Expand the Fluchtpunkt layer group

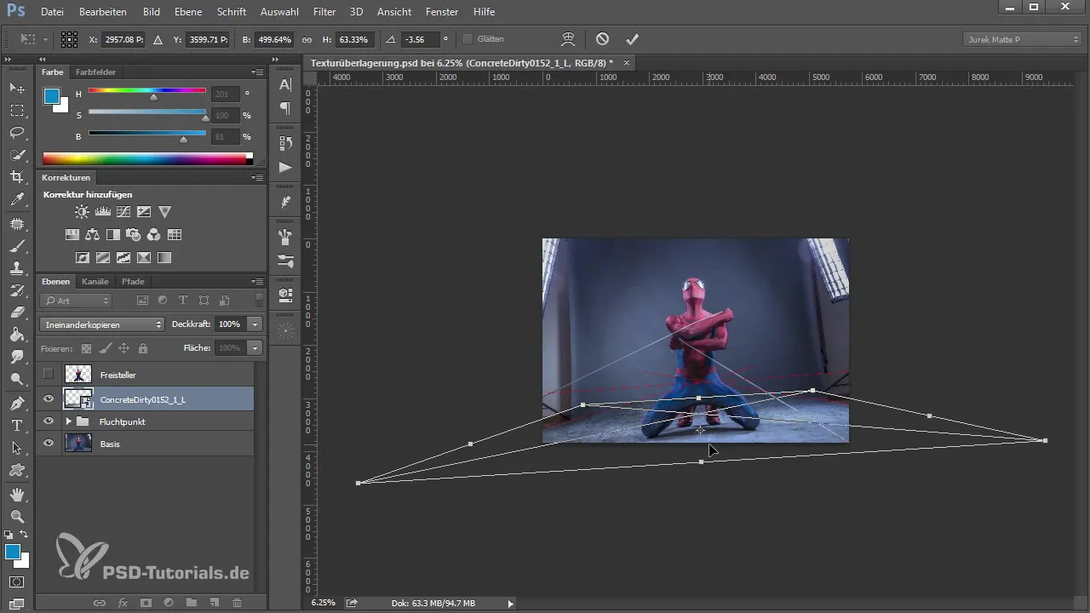68,421
